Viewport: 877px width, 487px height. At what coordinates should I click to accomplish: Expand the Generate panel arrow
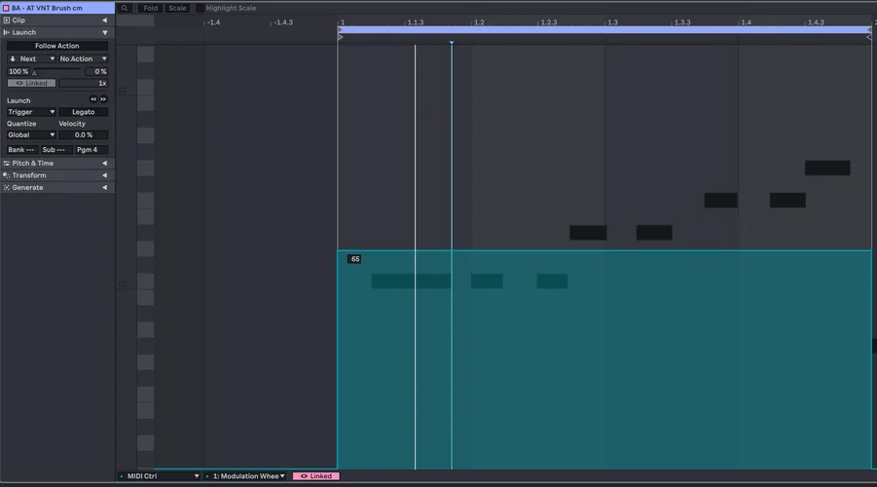pos(104,188)
